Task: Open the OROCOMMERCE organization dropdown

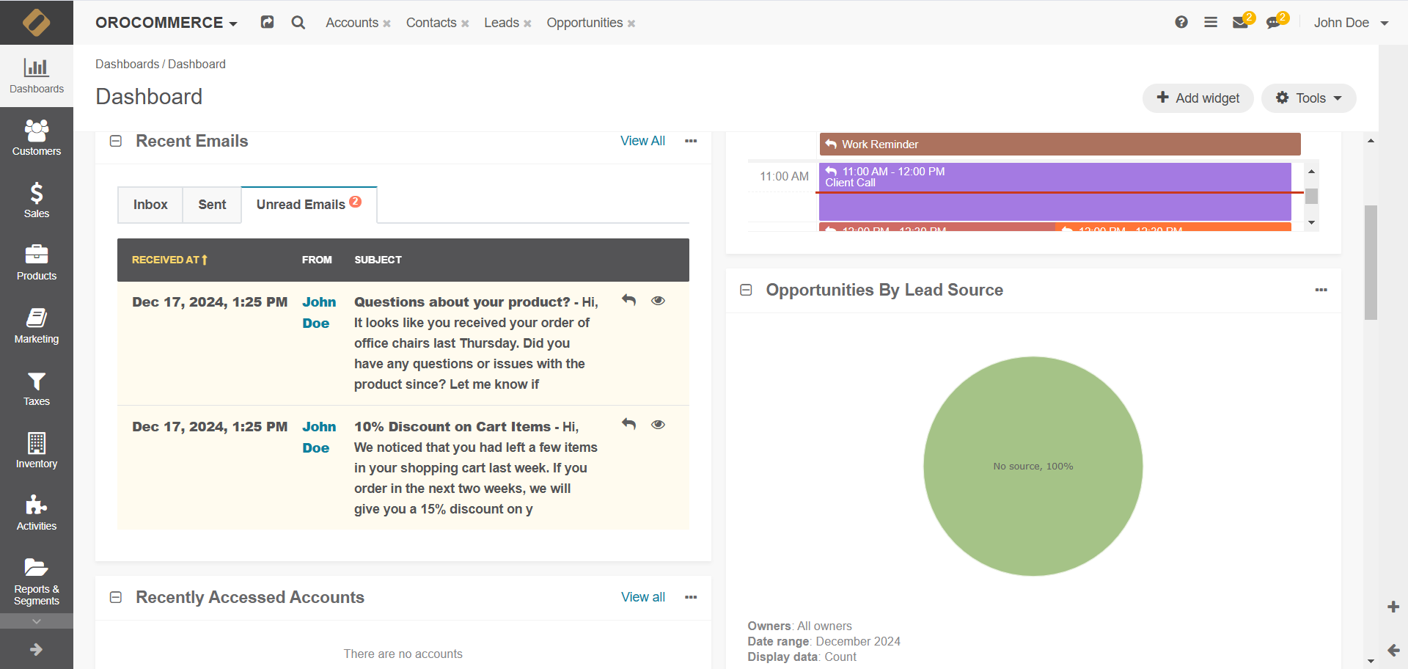Action: [166, 23]
